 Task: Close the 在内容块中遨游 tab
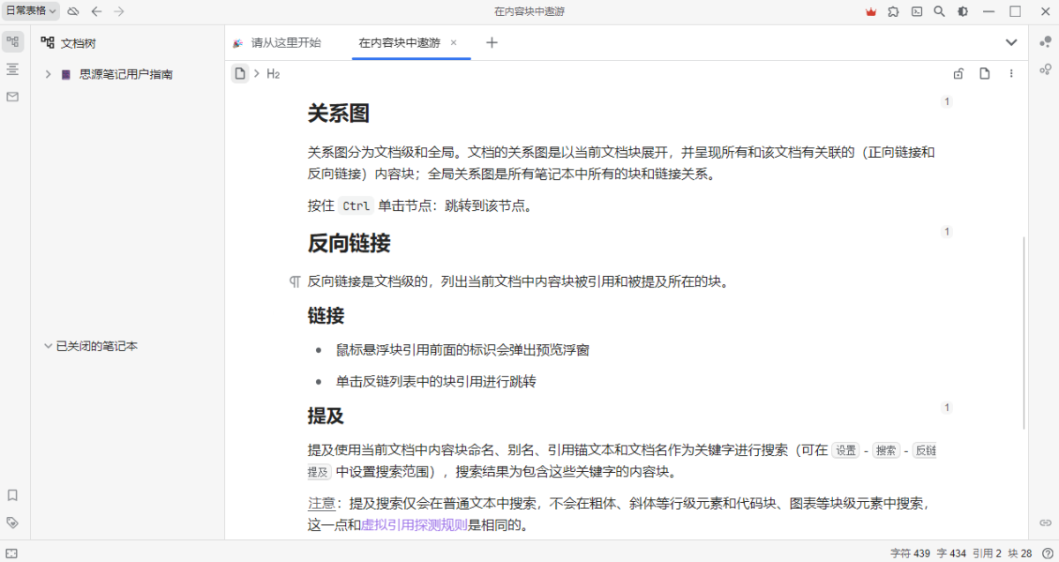454,42
